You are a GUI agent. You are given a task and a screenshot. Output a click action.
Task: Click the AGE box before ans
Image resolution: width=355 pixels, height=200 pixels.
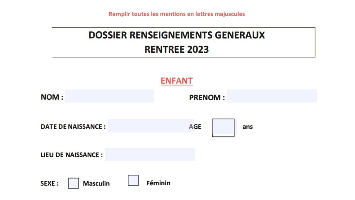(223, 128)
